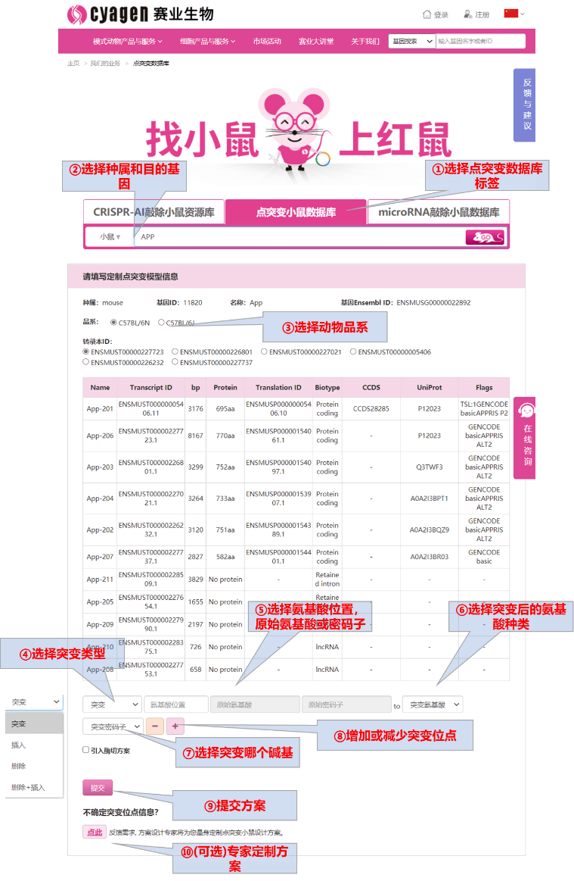
Task: Expand 细胞产品与服务 menu
Action: [208, 41]
